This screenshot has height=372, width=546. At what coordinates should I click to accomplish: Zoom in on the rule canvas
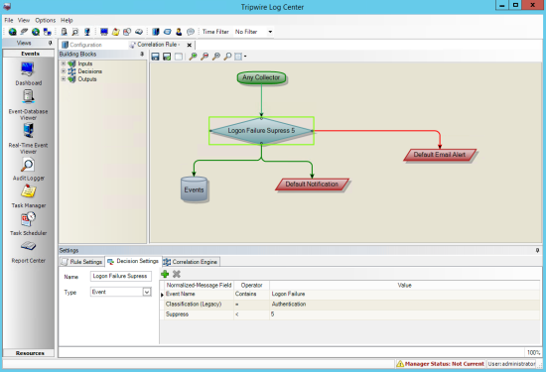pos(193,57)
